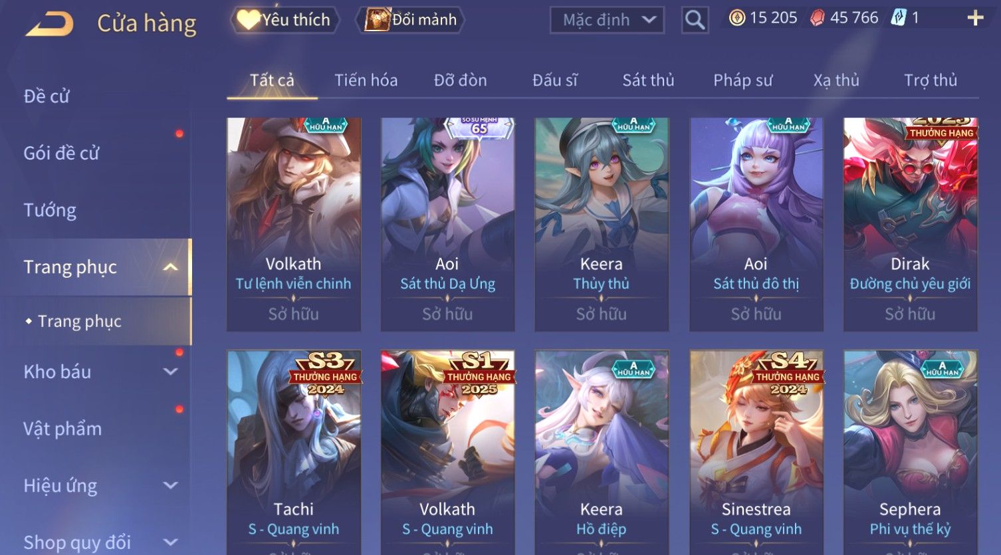Expand the Kho báu sidebar section
The height and width of the screenshot is (555, 1001).
[171, 372]
